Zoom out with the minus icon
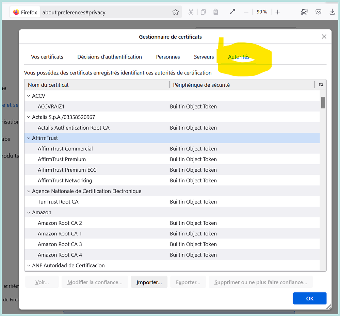Image resolution: width=340 pixels, height=316 pixels. point(246,12)
